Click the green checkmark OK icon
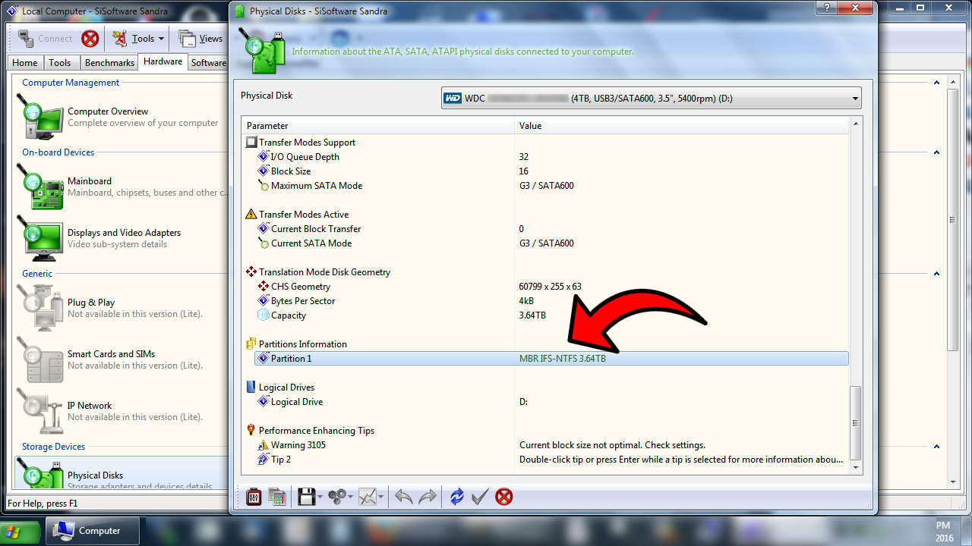This screenshot has width=972, height=546. [479, 497]
